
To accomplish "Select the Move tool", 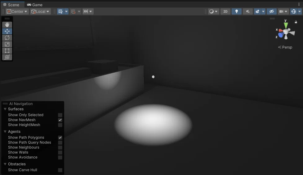I will tap(7, 31).
